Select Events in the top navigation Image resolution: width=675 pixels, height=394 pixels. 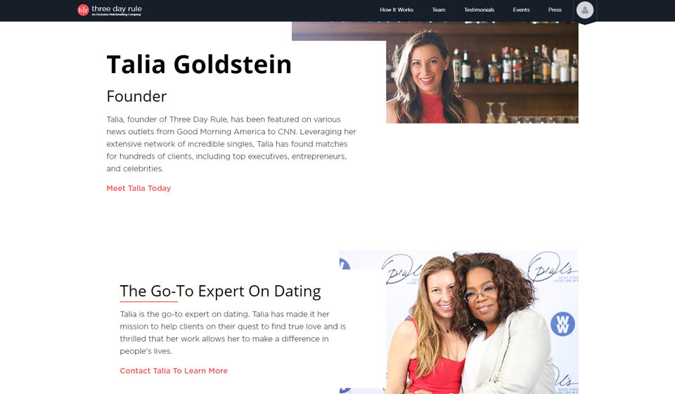[521, 9]
